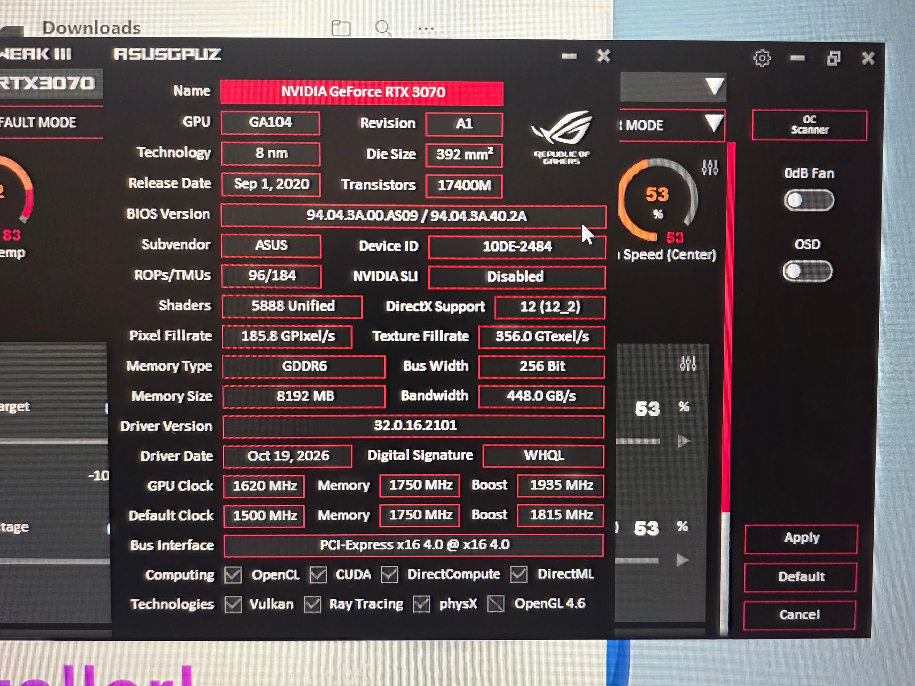Screen dimensions: 915x686
Task: Click the Fan Speed 53% circular gauge
Action: (x=657, y=200)
